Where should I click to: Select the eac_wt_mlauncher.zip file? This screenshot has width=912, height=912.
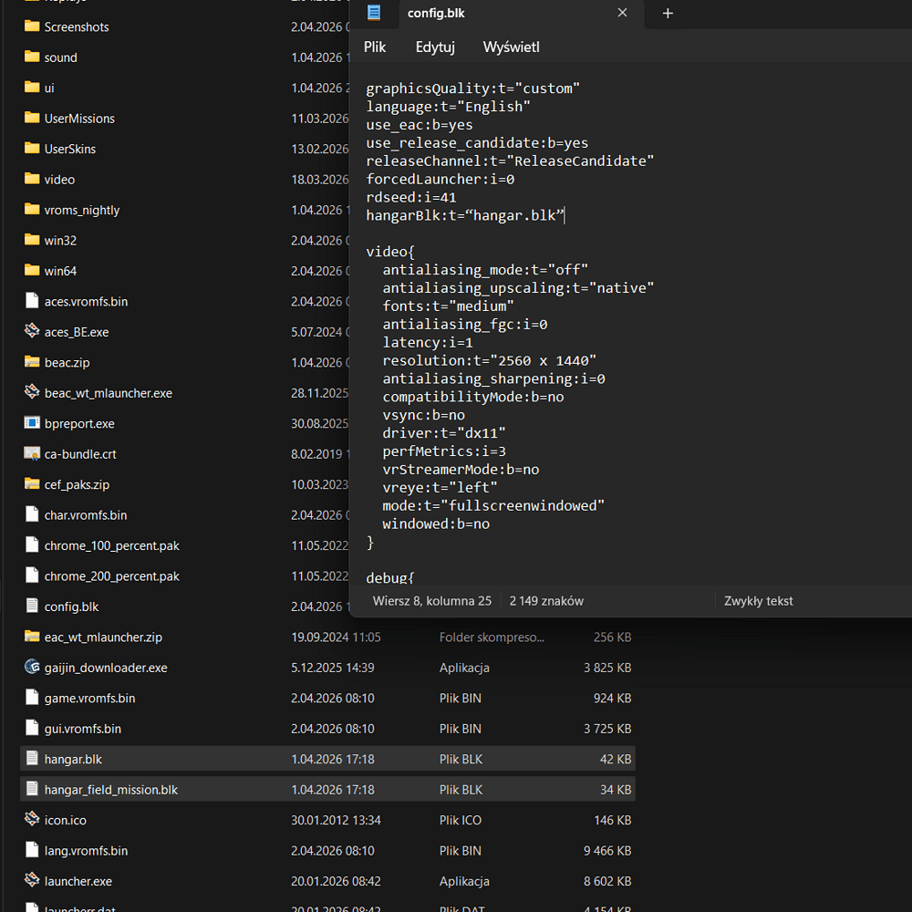click(x=103, y=637)
